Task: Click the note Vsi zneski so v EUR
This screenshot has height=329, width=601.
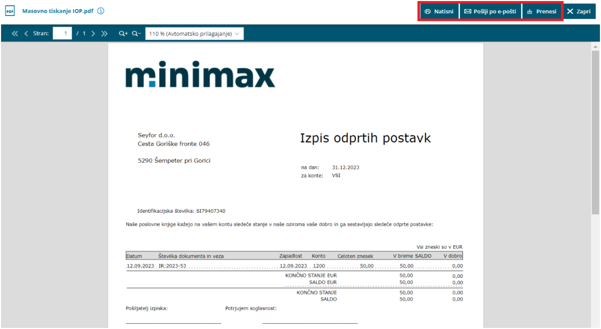Action: [x=439, y=247]
